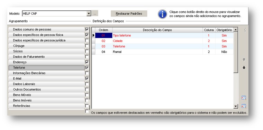The image size is (263, 130).
Task: Click the Coluna value in Tipo telefone row
Action: click(x=209, y=36)
